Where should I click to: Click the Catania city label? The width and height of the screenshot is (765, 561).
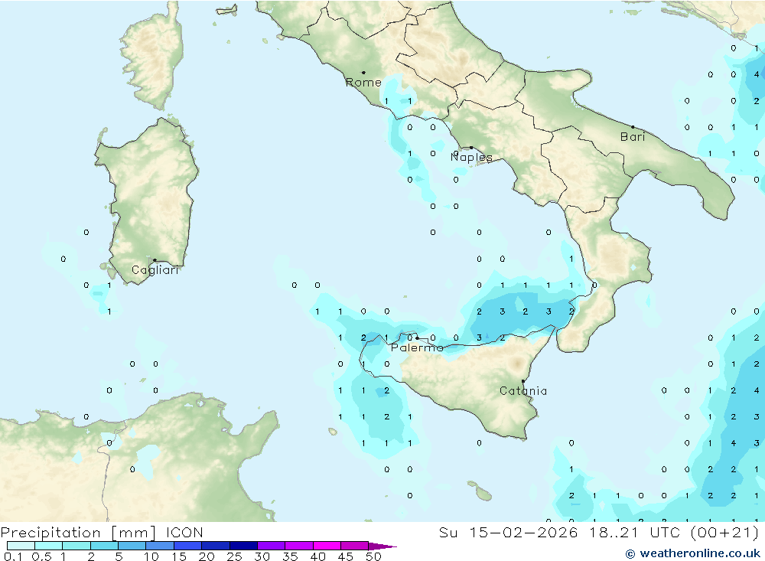[523, 391]
